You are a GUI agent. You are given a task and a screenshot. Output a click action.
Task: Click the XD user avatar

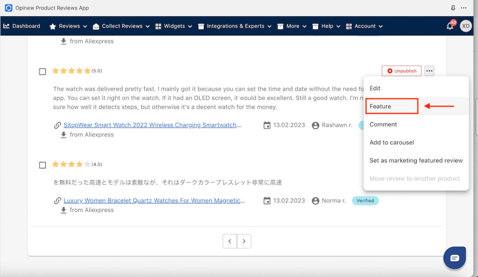point(465,26)
